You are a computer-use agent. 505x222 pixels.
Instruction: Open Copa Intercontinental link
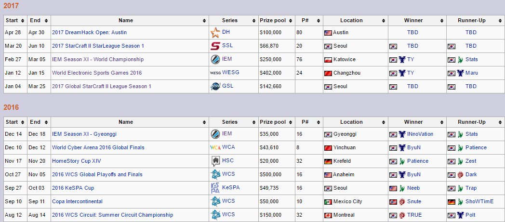[77, 202]
